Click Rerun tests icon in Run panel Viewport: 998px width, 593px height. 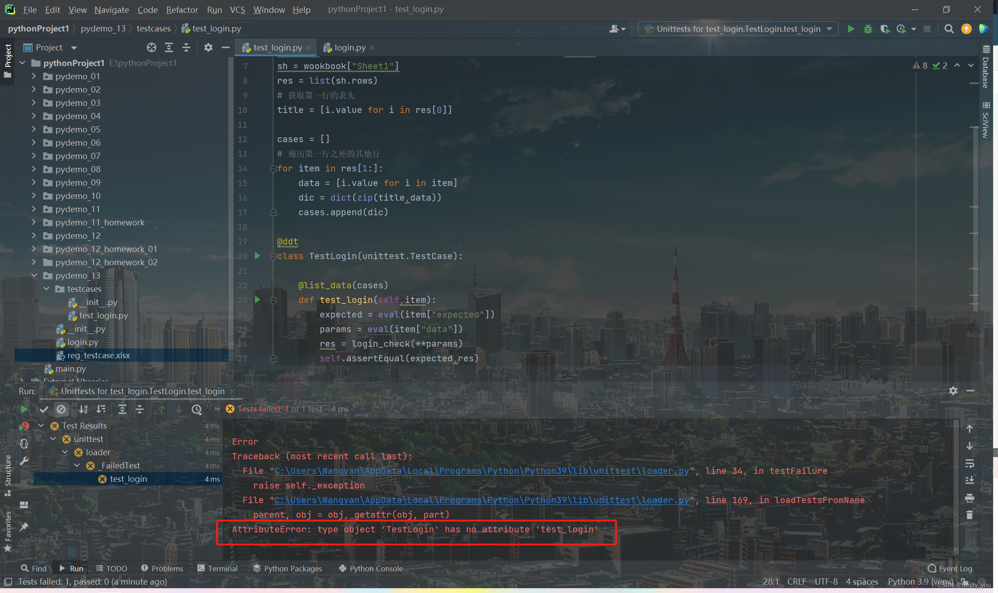point(24,409)
